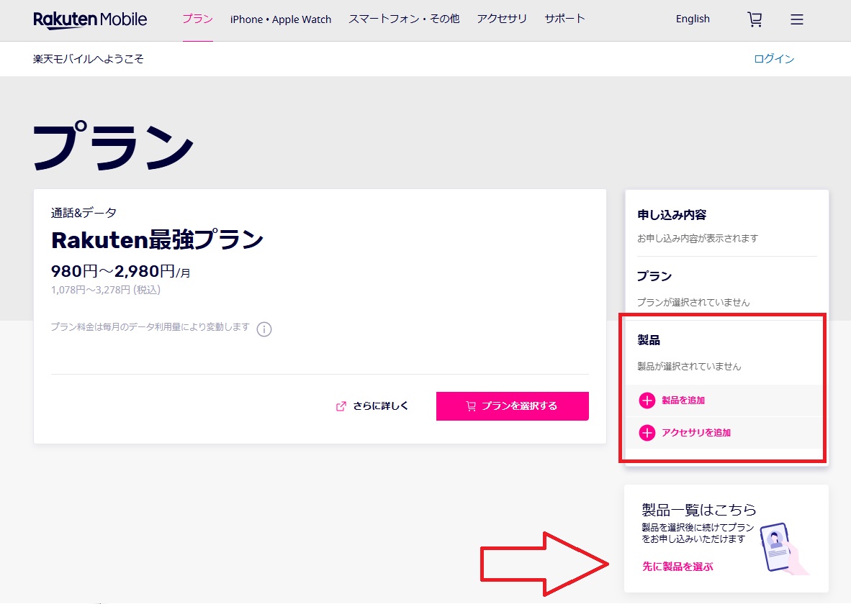
Task: Click the Rakuten最強プラン plan title
Action: (158, 239)
